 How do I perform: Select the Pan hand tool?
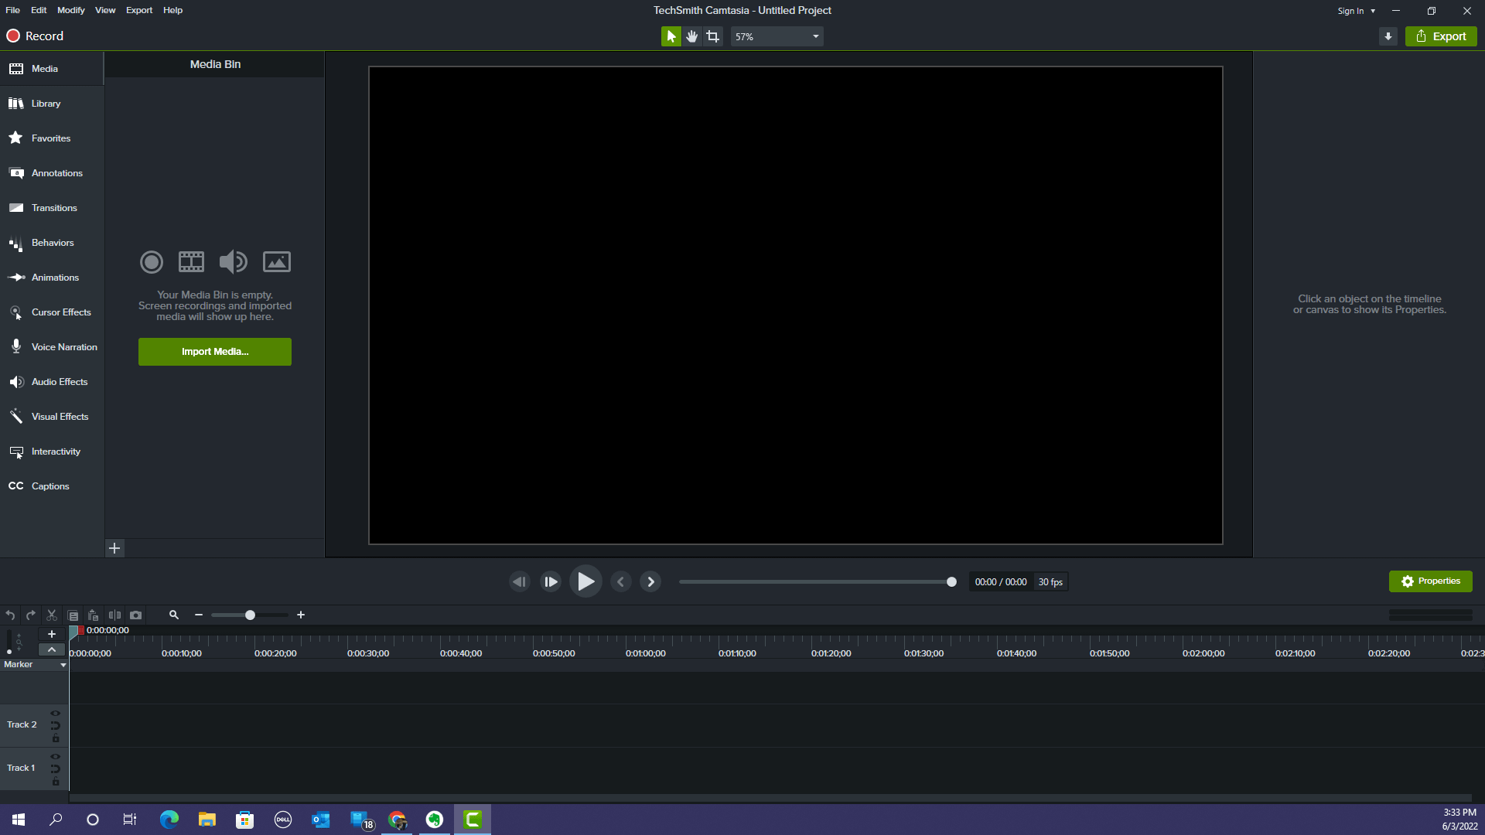pos(692,36)
